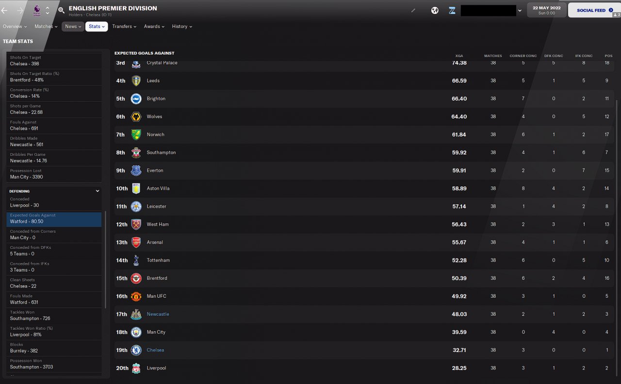Select Conversion Rate (%) stat
Viewport: 621px width, 384px height.
pyautogui.click(x=54, y=93)
